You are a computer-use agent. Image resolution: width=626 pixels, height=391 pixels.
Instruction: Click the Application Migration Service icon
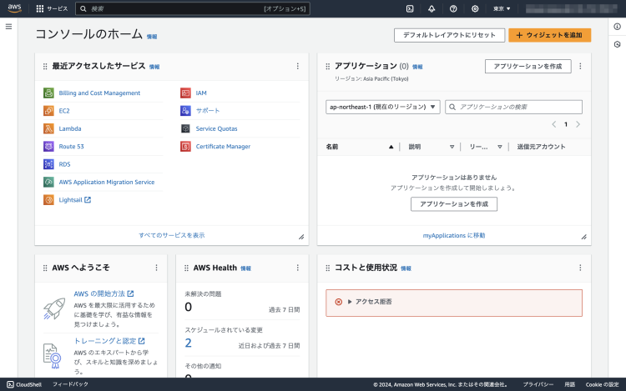[x=48, y=182]
